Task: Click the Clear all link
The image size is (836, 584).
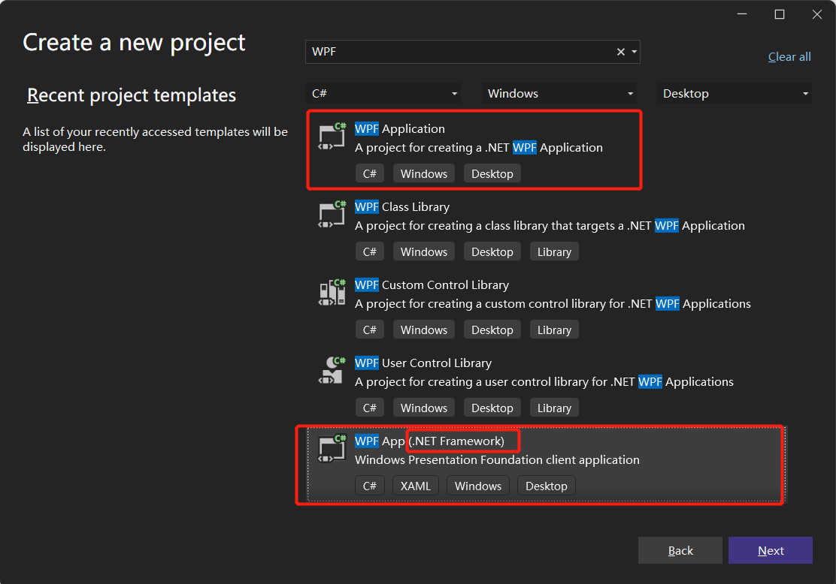Action: (x=789, y=57)
